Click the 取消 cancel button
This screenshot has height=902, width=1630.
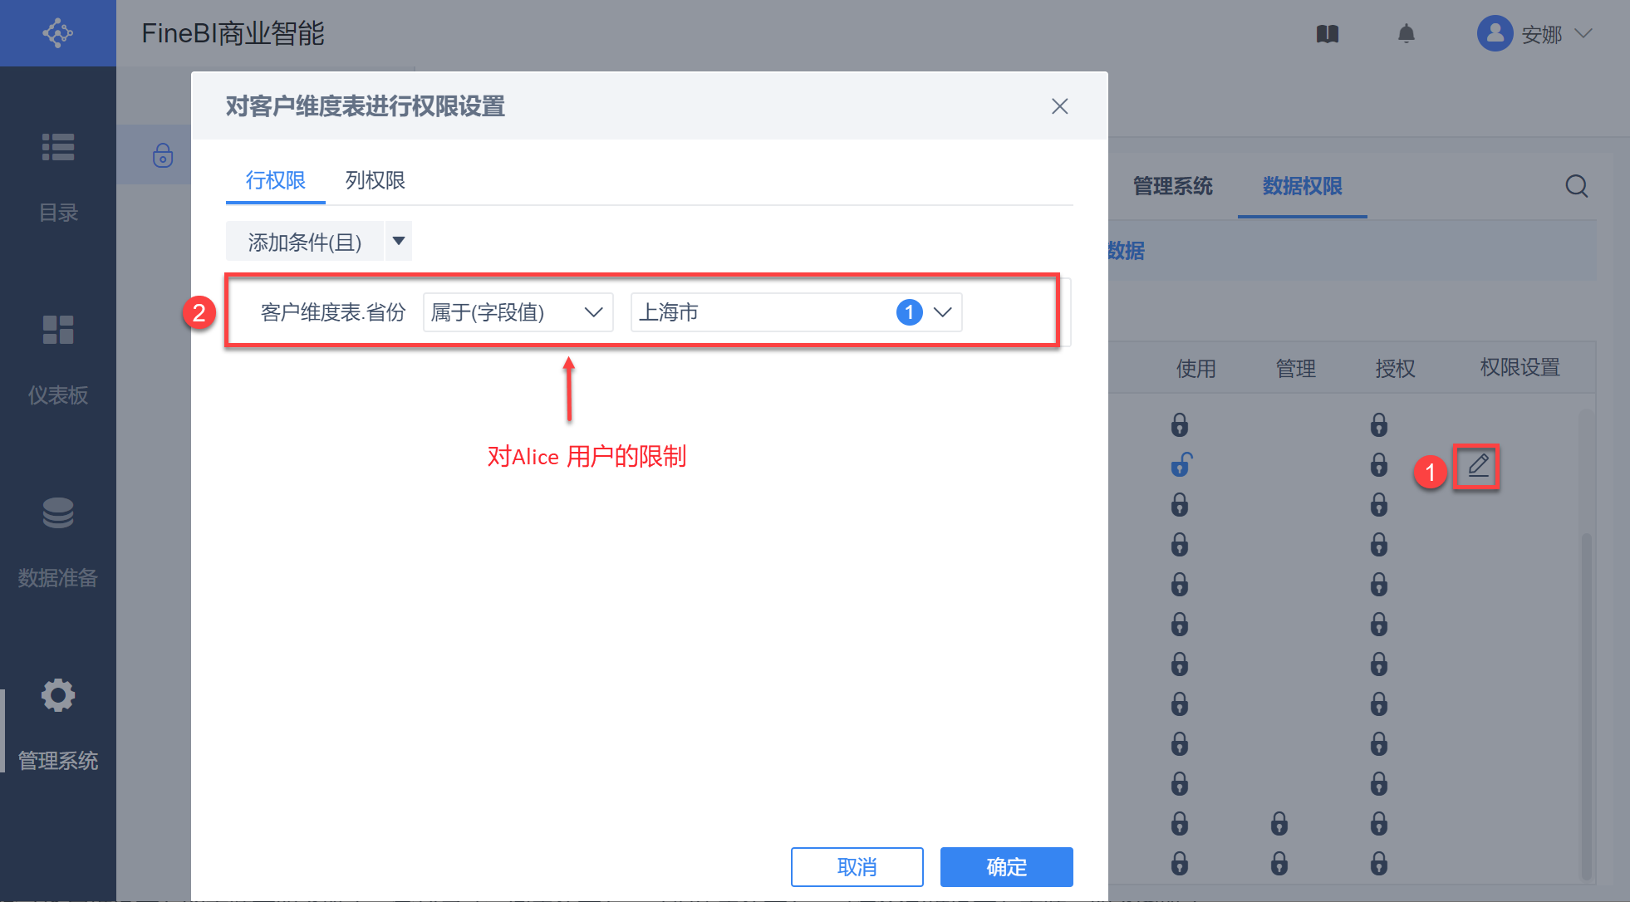(x=857, y=867)
